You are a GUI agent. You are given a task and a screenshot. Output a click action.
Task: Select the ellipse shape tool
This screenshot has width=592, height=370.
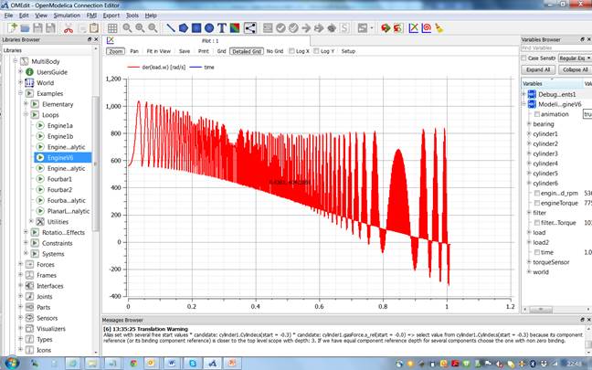pos(211,28)
